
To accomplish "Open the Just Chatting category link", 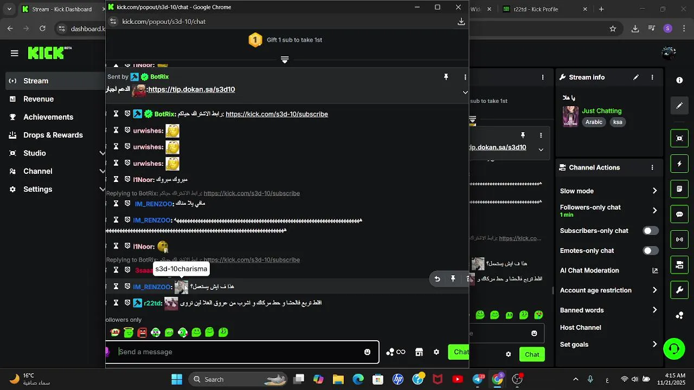I will pos(602,111).
